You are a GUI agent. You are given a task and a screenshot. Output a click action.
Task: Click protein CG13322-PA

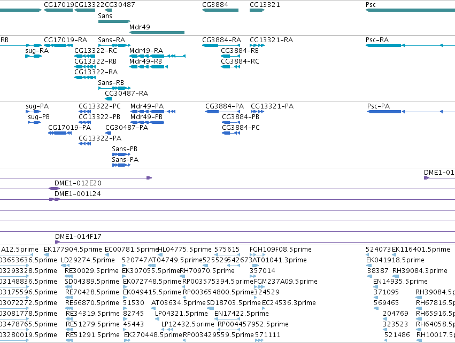point(100,138)
